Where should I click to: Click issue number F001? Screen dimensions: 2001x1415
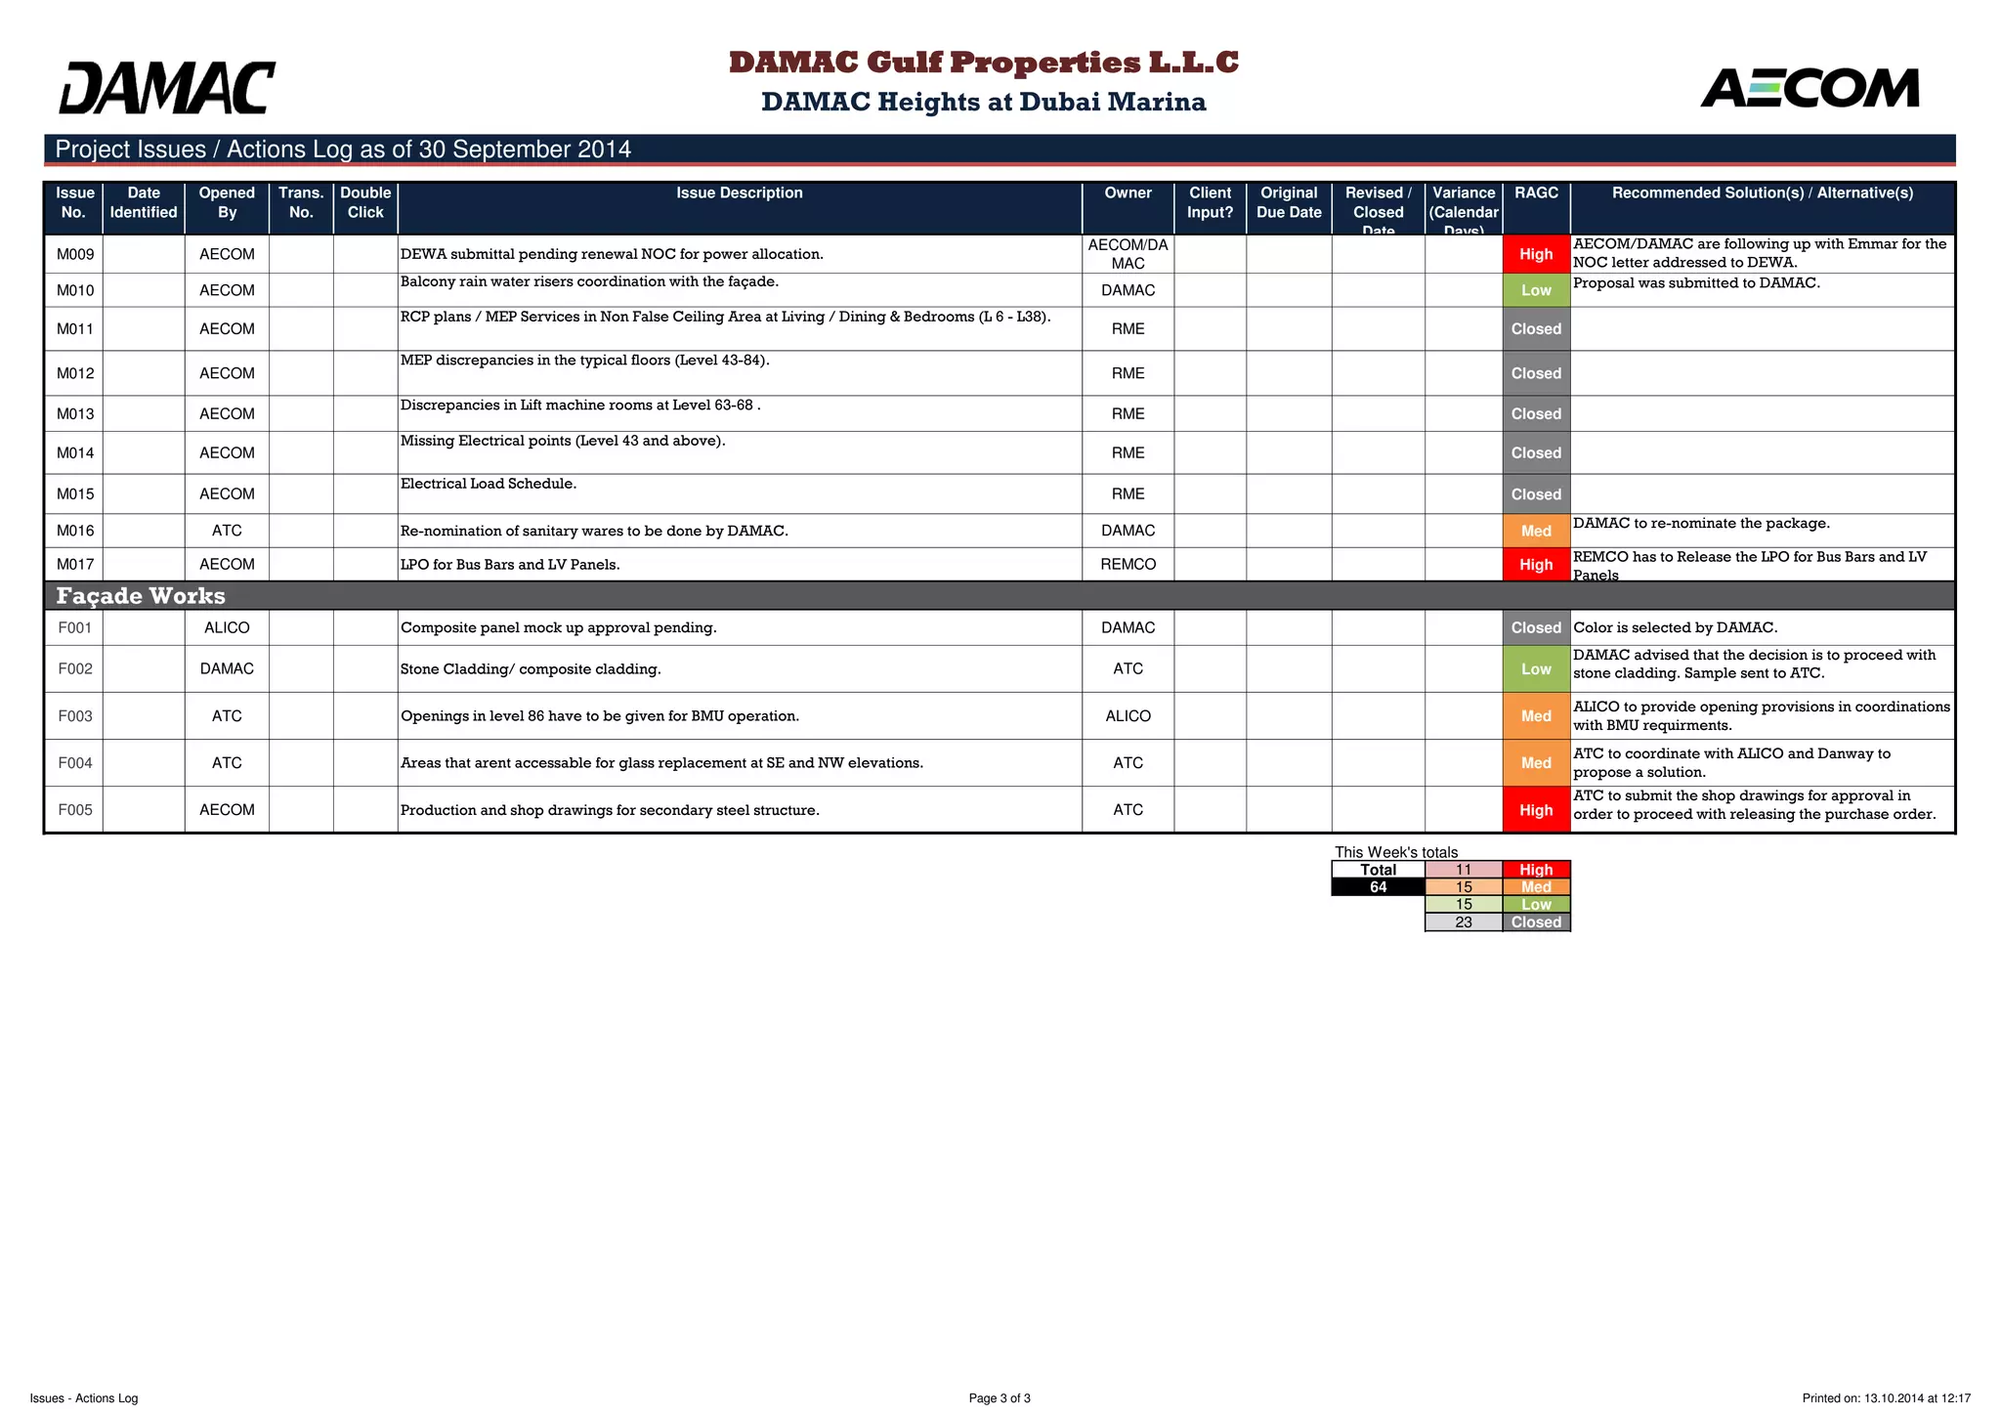point(75,627)
